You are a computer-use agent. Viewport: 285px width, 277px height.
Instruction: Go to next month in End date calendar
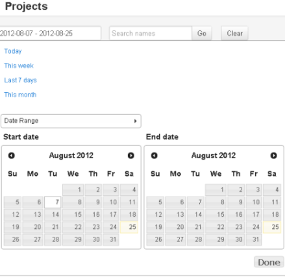coord(273,156)
